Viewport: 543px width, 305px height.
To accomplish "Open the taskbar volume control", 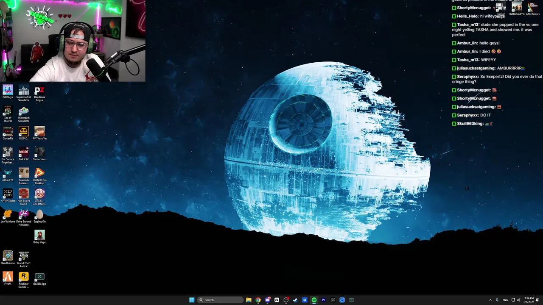I will [518, 300].
